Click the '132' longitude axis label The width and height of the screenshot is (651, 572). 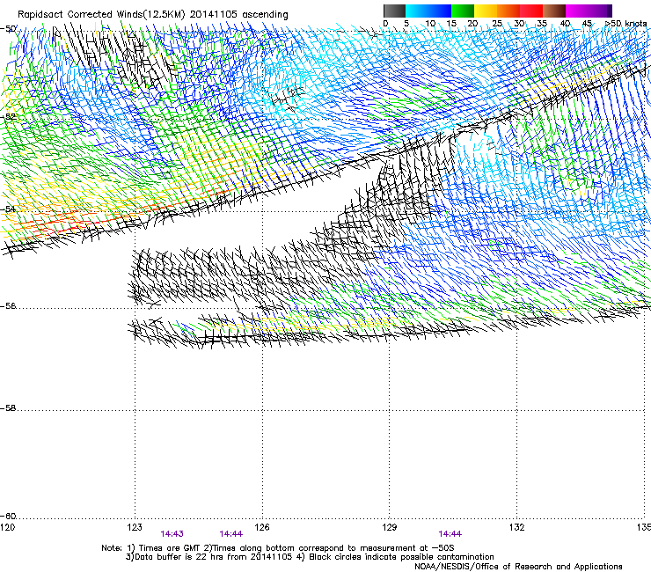(x=516, y=527)
